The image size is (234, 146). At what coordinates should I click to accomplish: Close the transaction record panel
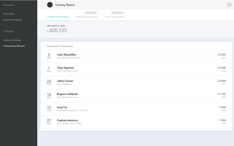pos(229,5)
